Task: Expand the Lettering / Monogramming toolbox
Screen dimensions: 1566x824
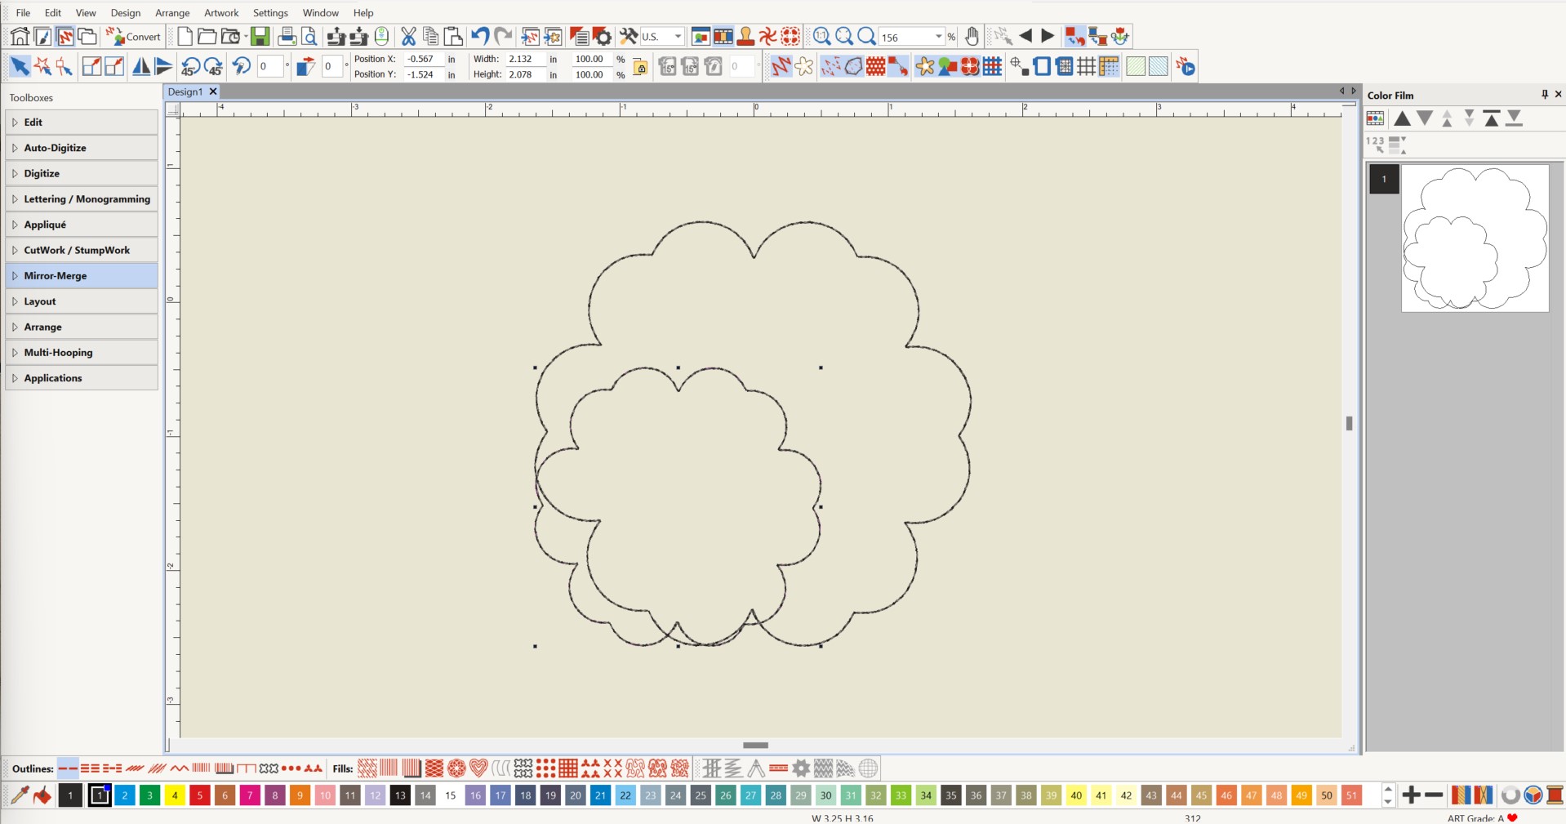Action: [82, 199]
